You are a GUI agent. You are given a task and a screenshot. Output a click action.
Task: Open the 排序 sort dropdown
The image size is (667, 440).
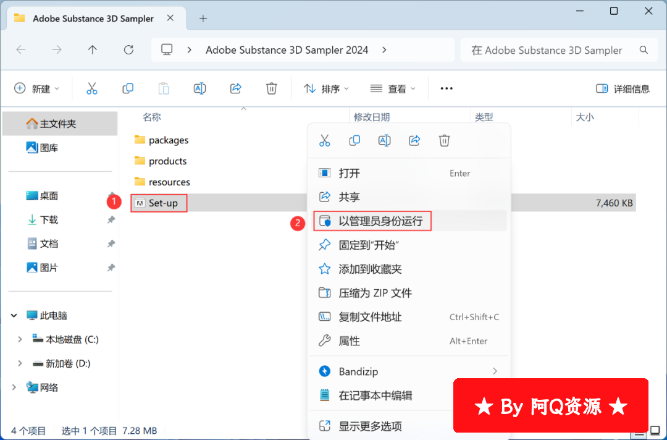[x=326, y=88]
